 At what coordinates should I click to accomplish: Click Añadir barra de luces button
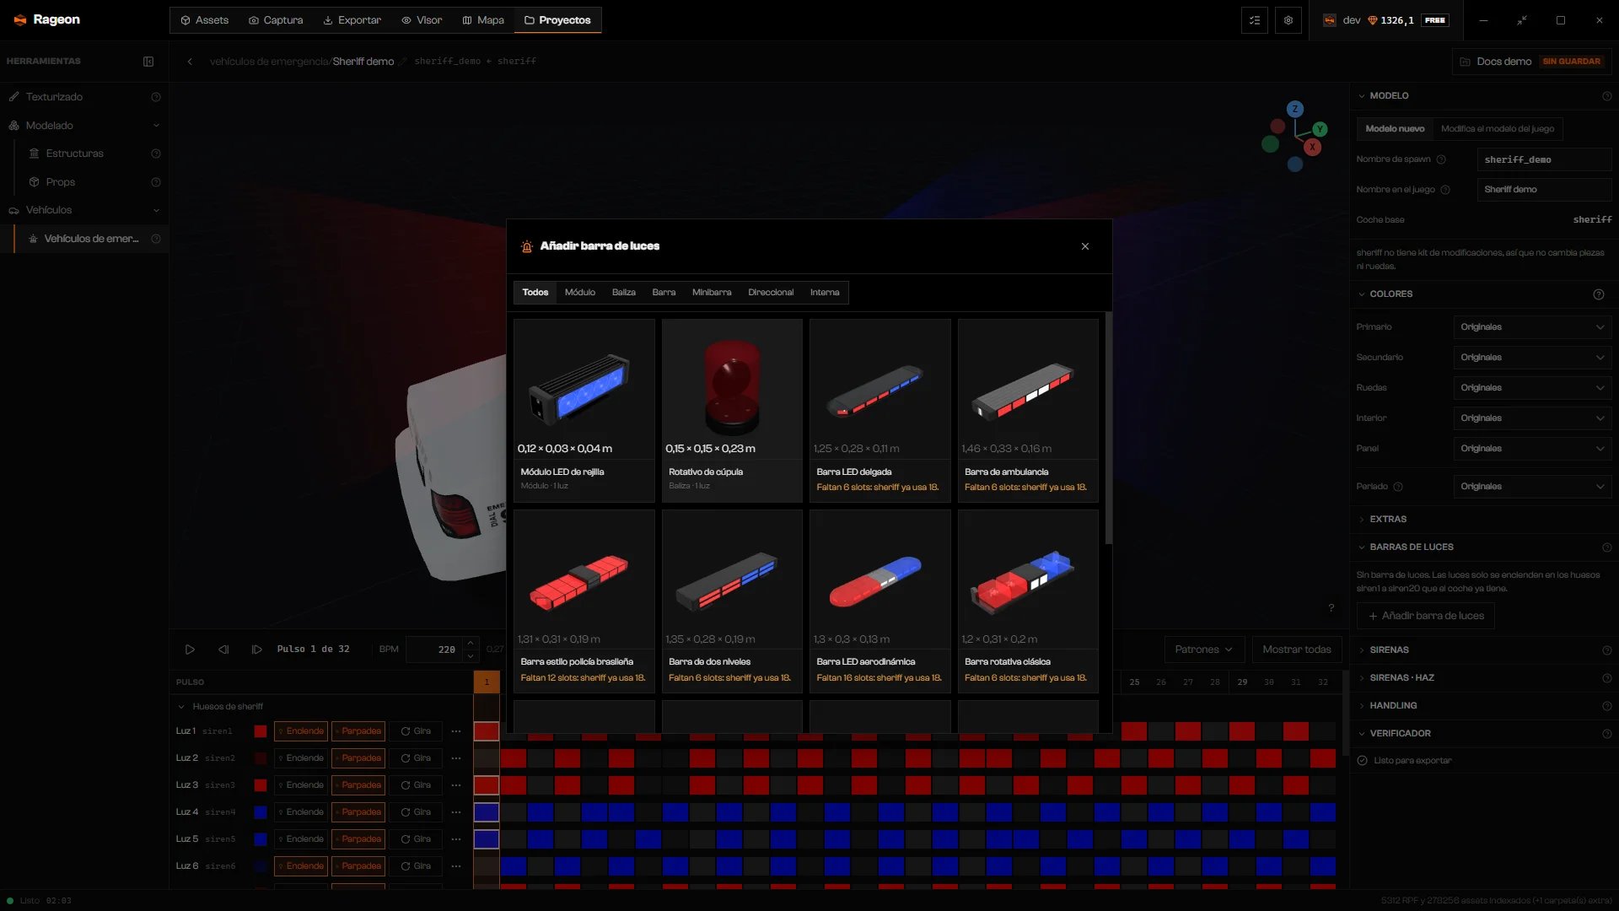click(x=1426, y=616)
